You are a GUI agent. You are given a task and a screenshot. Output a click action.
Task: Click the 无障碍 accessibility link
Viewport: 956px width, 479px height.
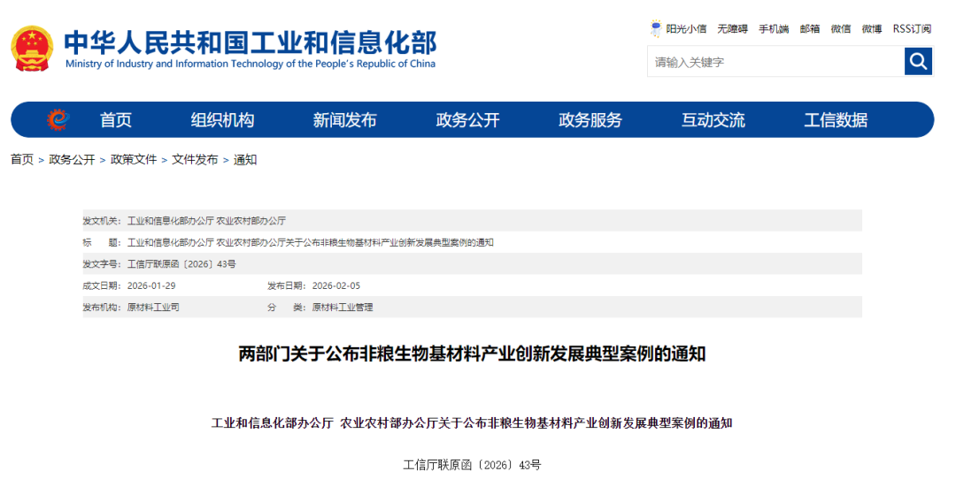click(732, 29)
